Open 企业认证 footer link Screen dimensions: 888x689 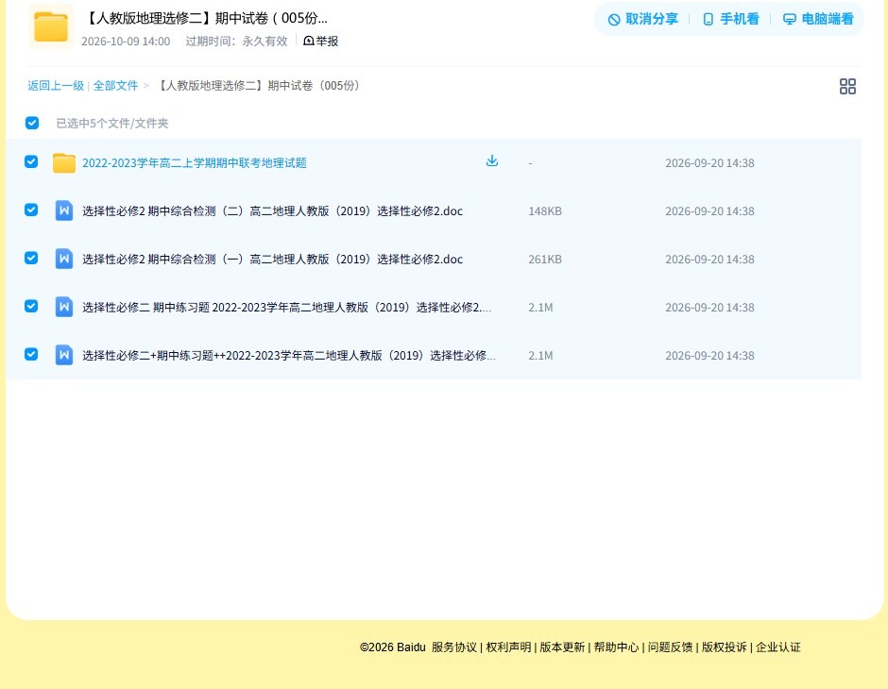click(778, 647)
